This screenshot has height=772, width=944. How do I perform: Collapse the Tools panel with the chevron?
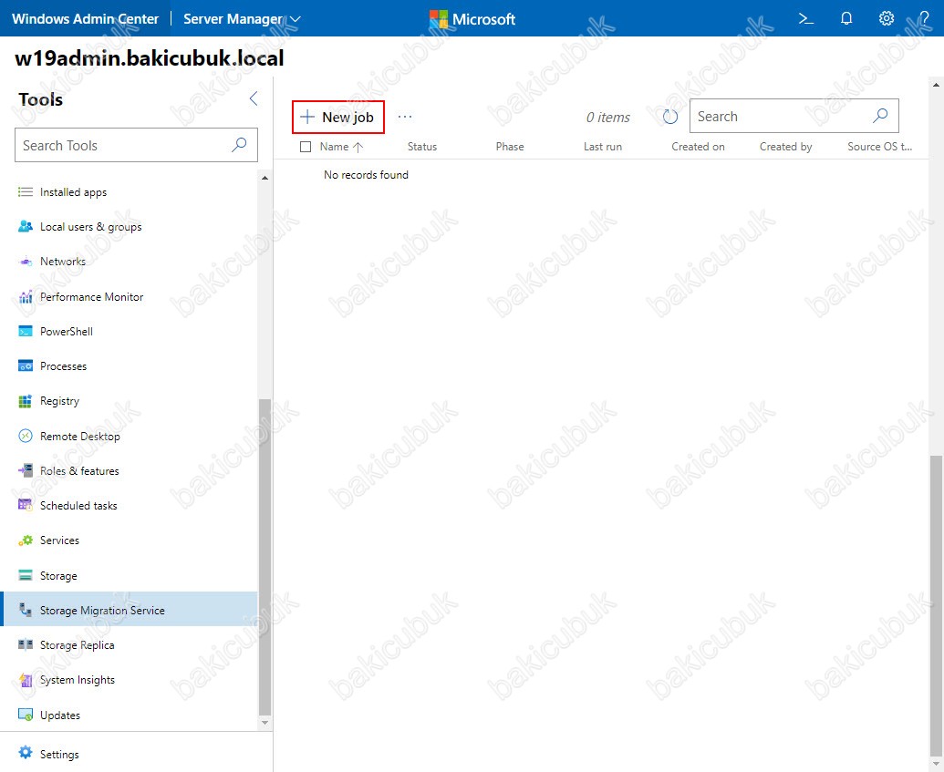coord(254,98)
